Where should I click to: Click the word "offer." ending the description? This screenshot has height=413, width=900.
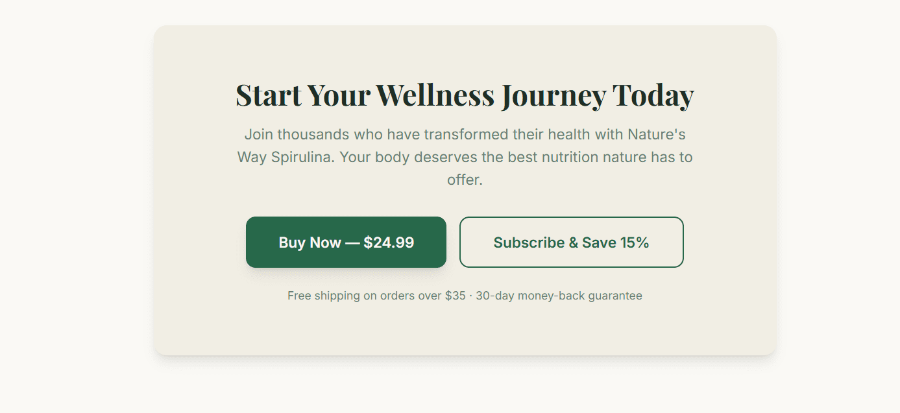(465, 180)
